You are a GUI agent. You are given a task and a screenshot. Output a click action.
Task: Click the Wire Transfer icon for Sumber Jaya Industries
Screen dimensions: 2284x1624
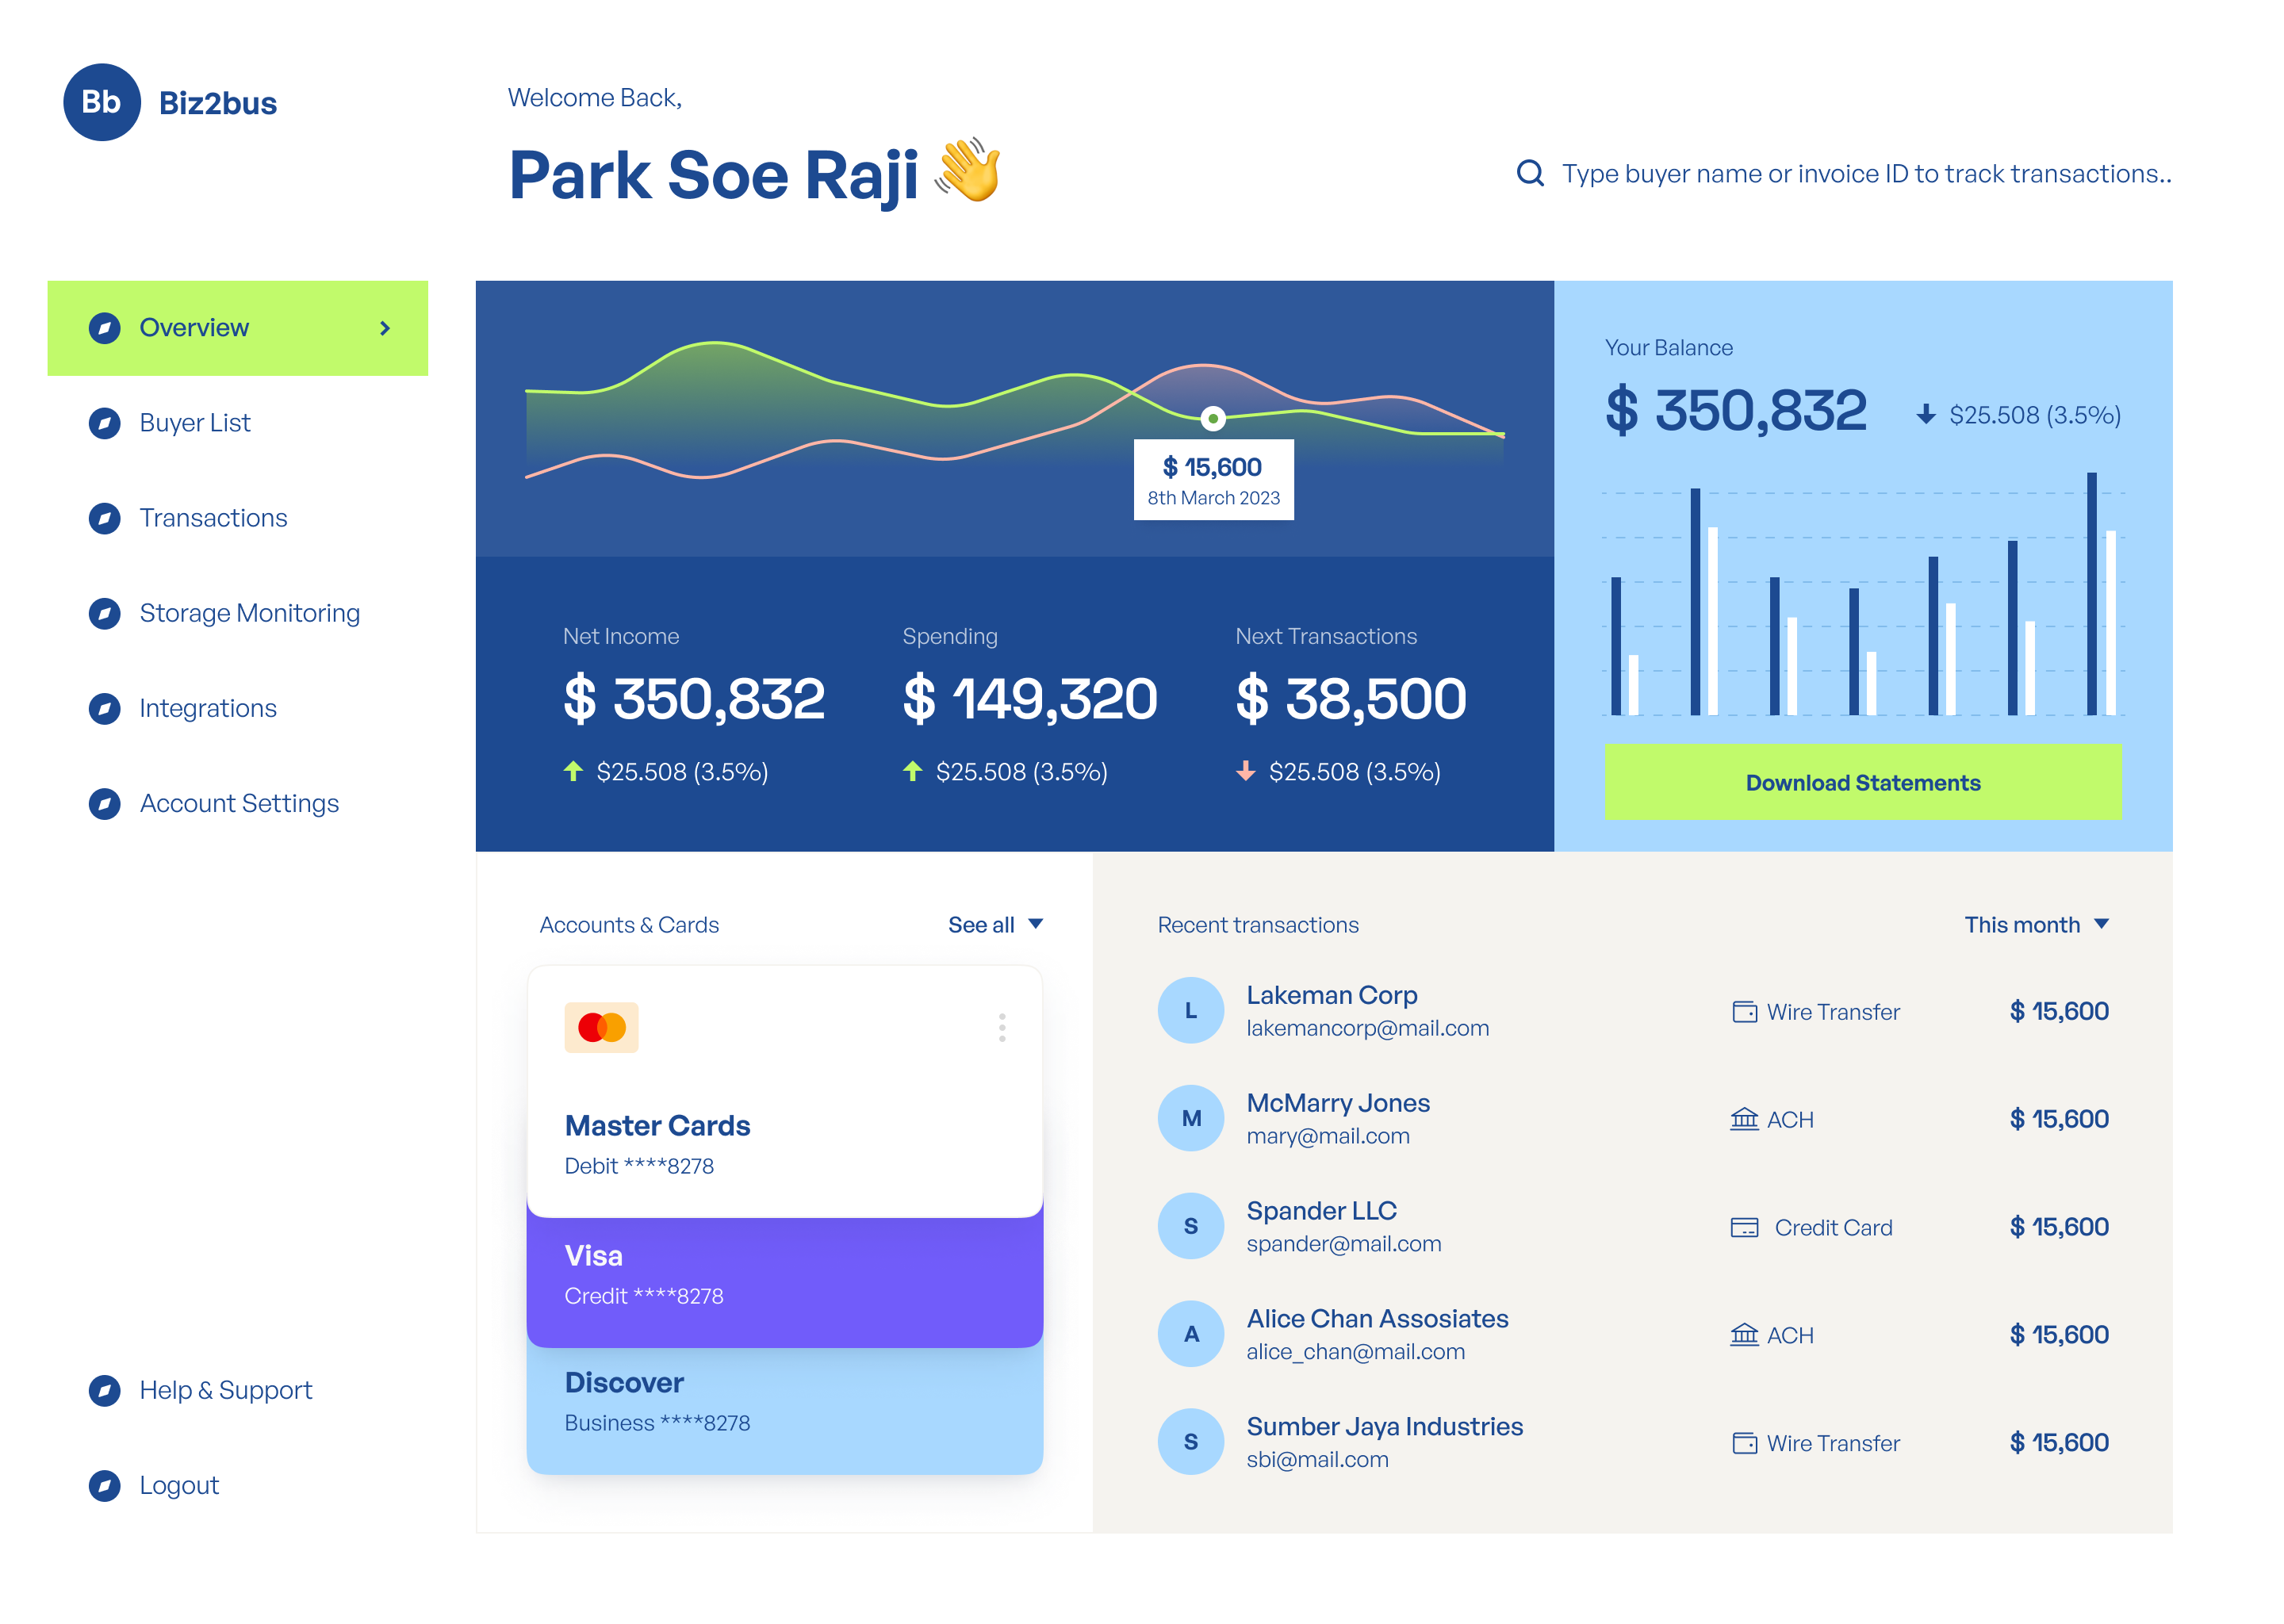[x=1745, y=1443]
